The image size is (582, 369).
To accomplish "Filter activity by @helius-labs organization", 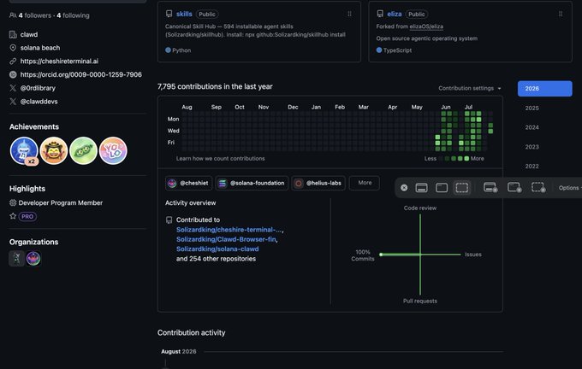I will coord(318,183).
